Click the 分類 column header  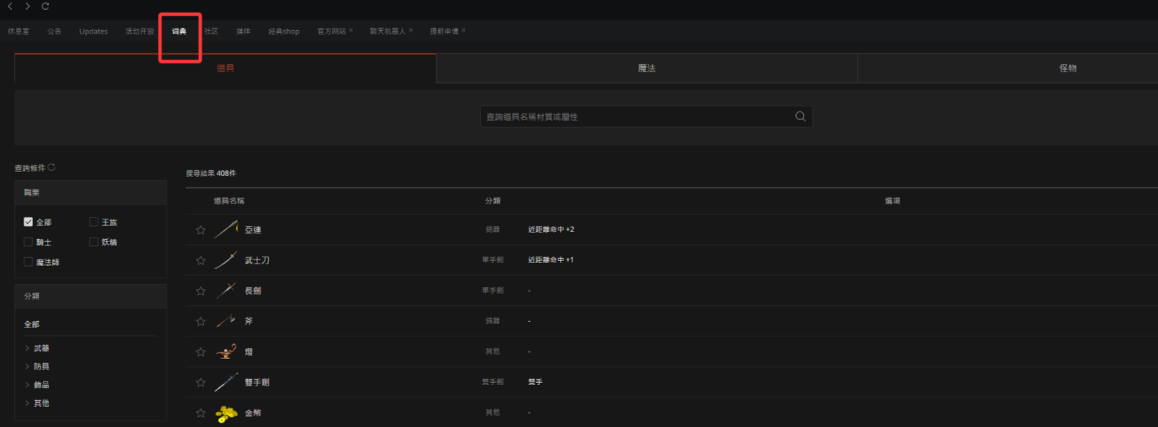[x=493, y=201]
